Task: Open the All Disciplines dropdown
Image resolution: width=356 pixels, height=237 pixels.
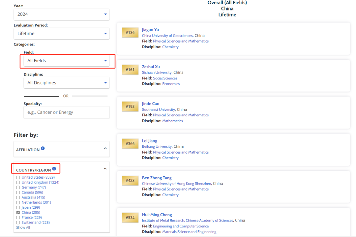Action: click(x=67, y=83)
